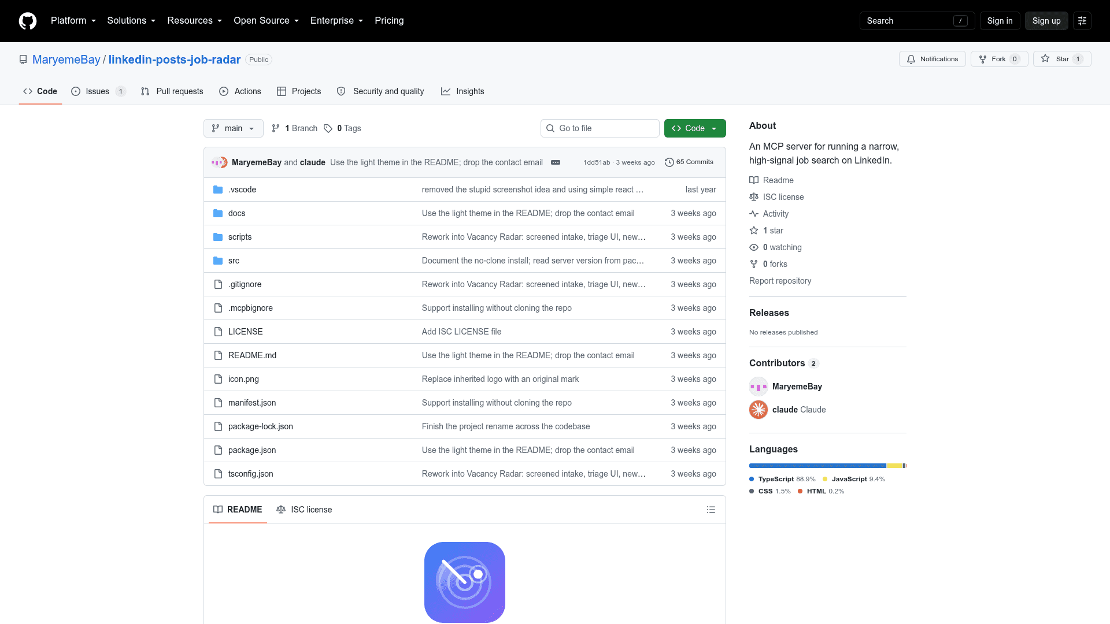Focus the Search field in header

click(x=917, y=21)
